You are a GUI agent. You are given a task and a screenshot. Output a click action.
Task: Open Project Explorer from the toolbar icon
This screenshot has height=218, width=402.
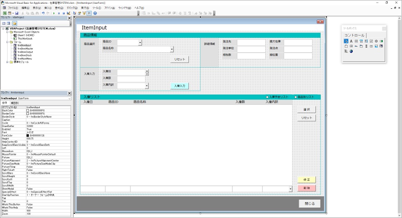pos(75,13)
